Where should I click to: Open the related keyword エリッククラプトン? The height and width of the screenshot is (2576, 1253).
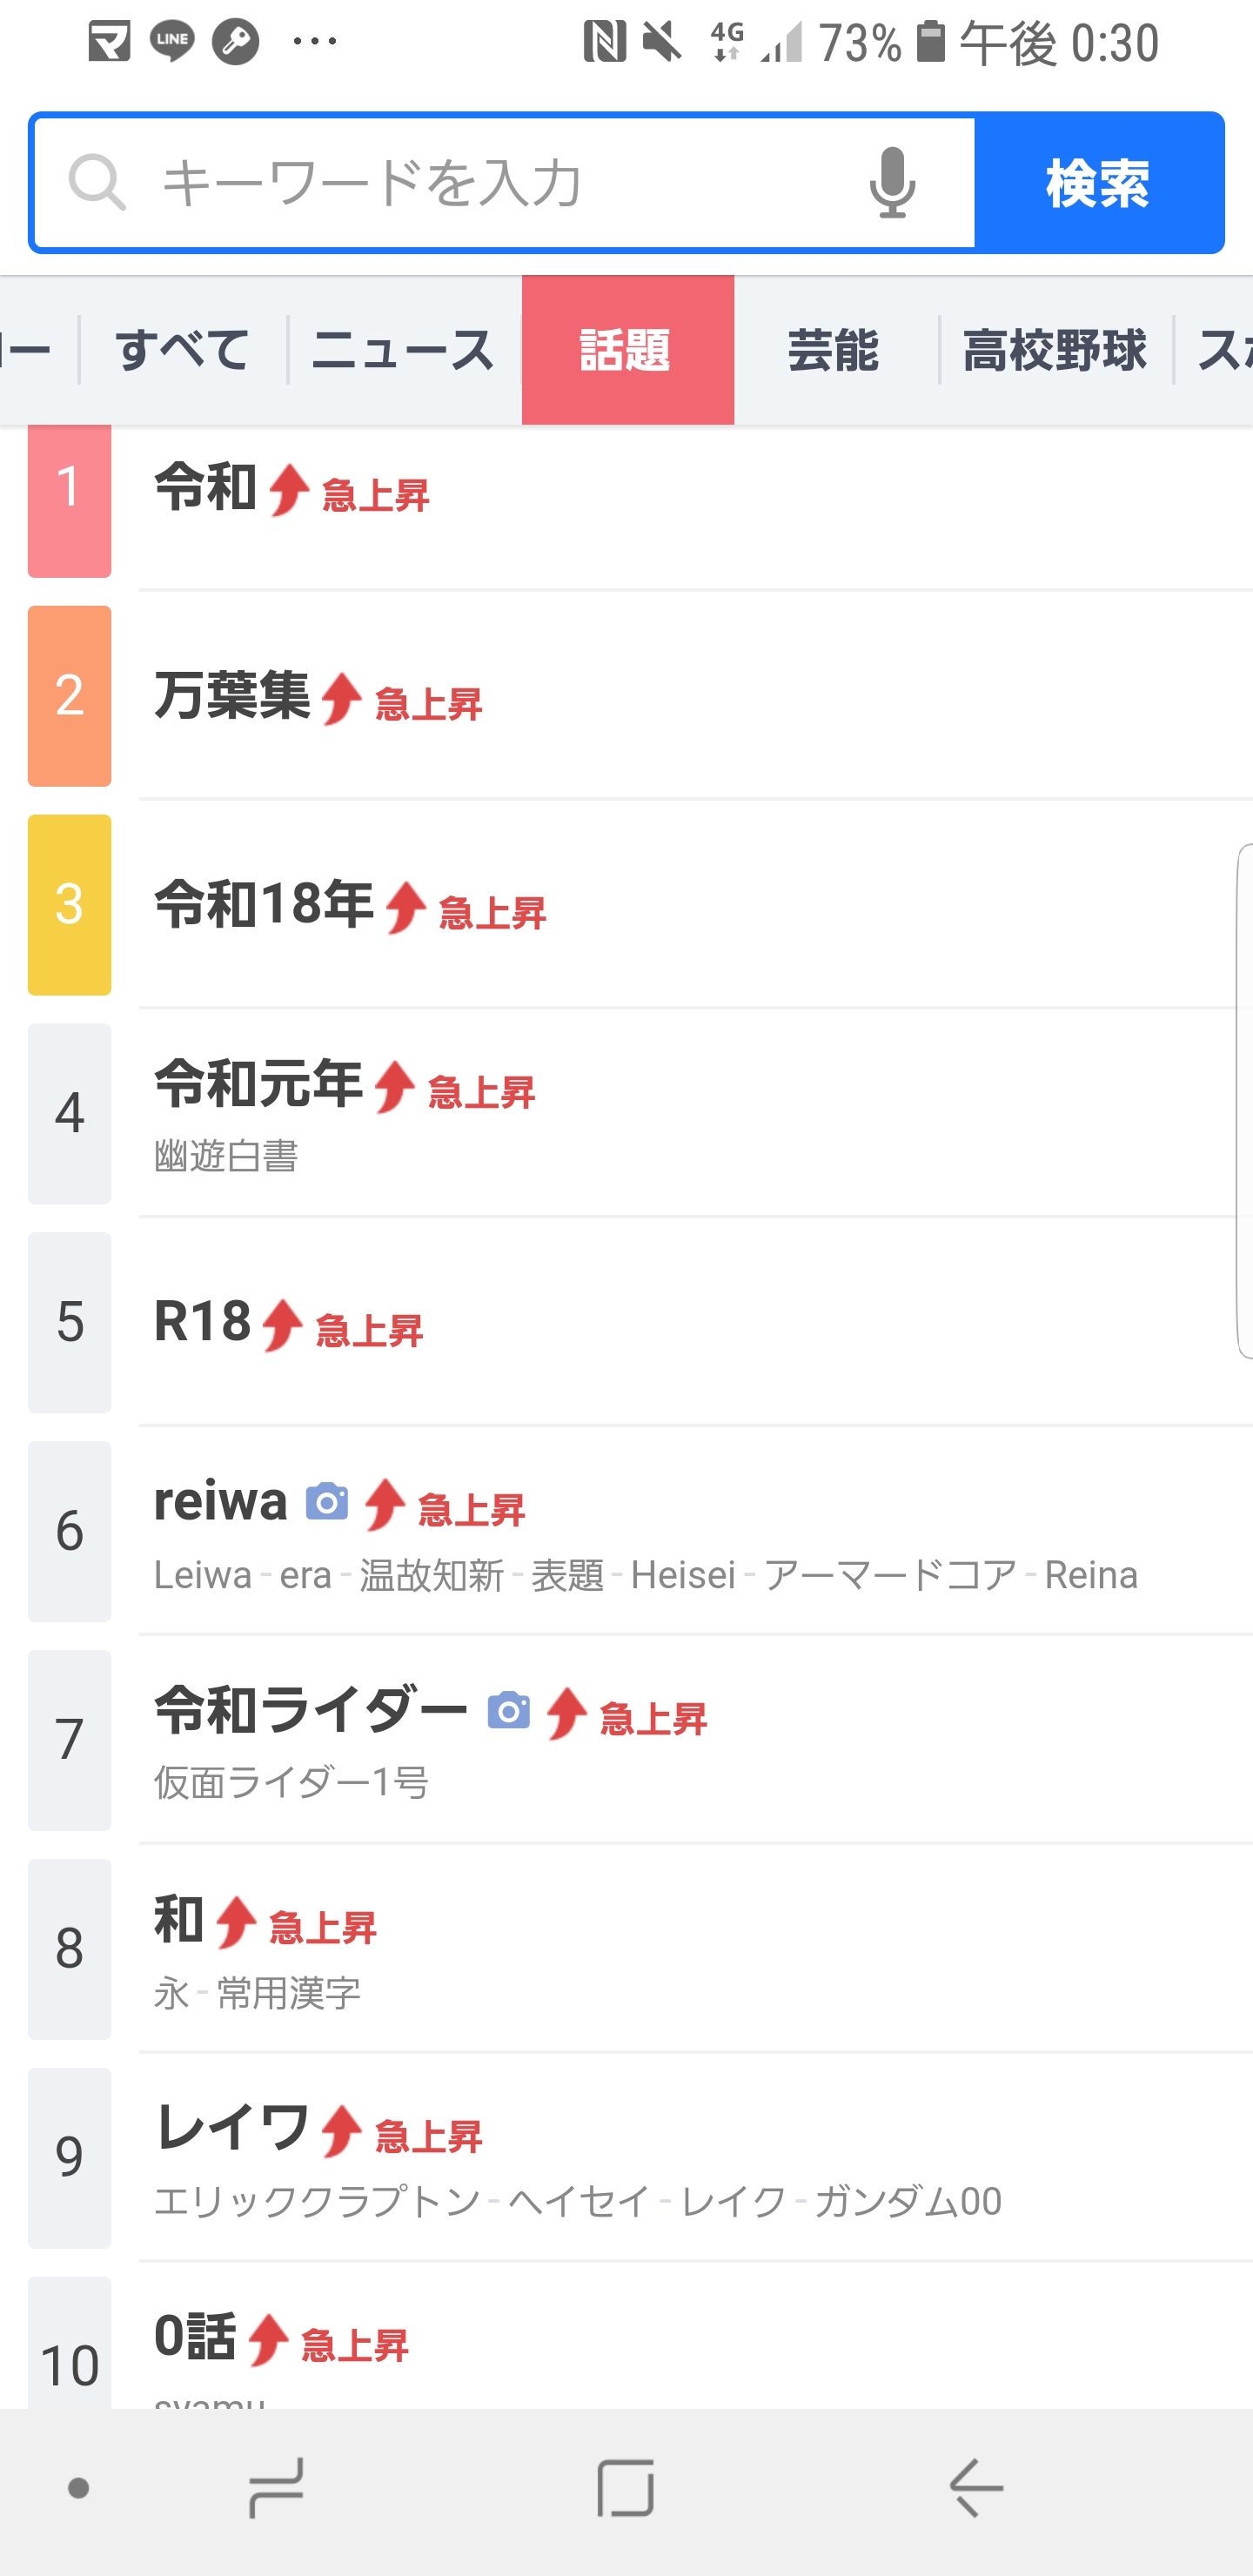tap(317, 2201)
